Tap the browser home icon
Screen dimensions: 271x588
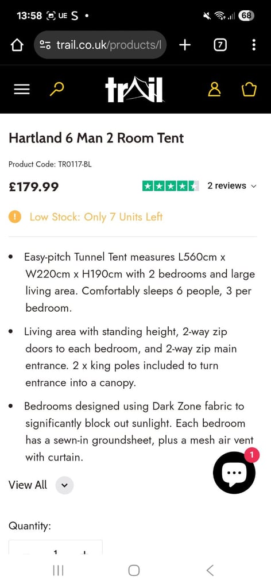tap(17, 45)
